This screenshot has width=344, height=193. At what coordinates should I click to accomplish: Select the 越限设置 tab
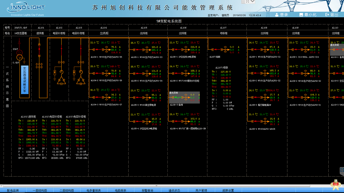point(228,191)
